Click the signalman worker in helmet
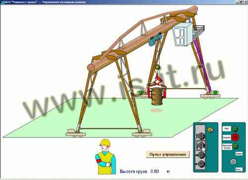 click(105, 157)
